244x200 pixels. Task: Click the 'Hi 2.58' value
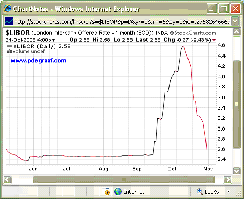click(101, 40)
